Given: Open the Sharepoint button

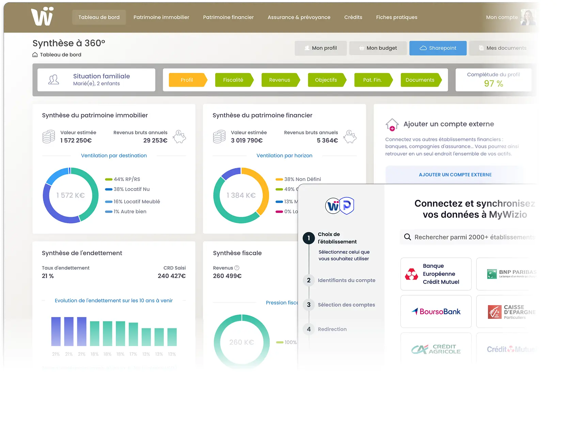Looking at the screenshot, I should [438, 48].
